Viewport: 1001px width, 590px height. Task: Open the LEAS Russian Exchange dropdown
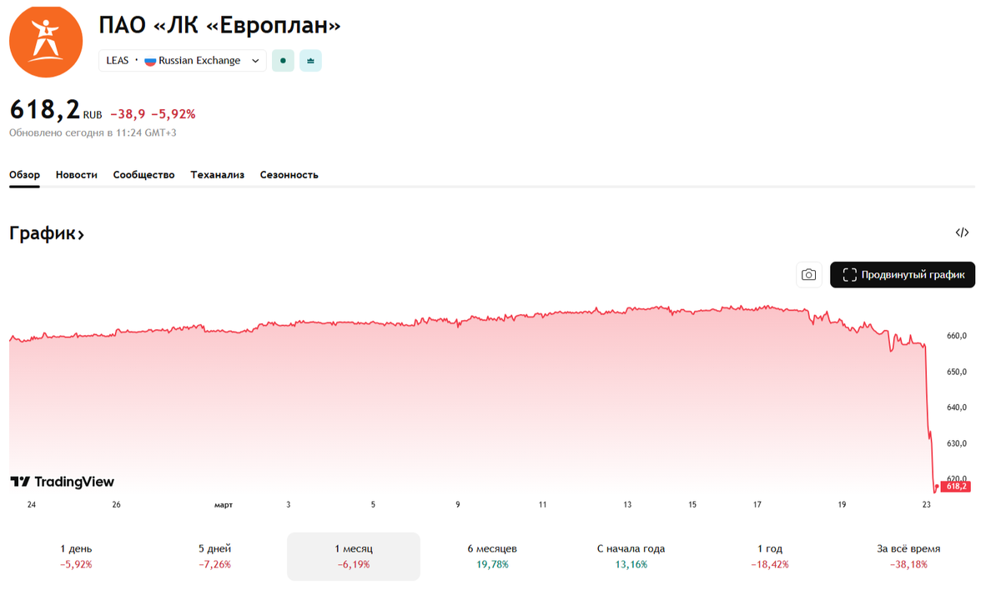pos(183,61)
